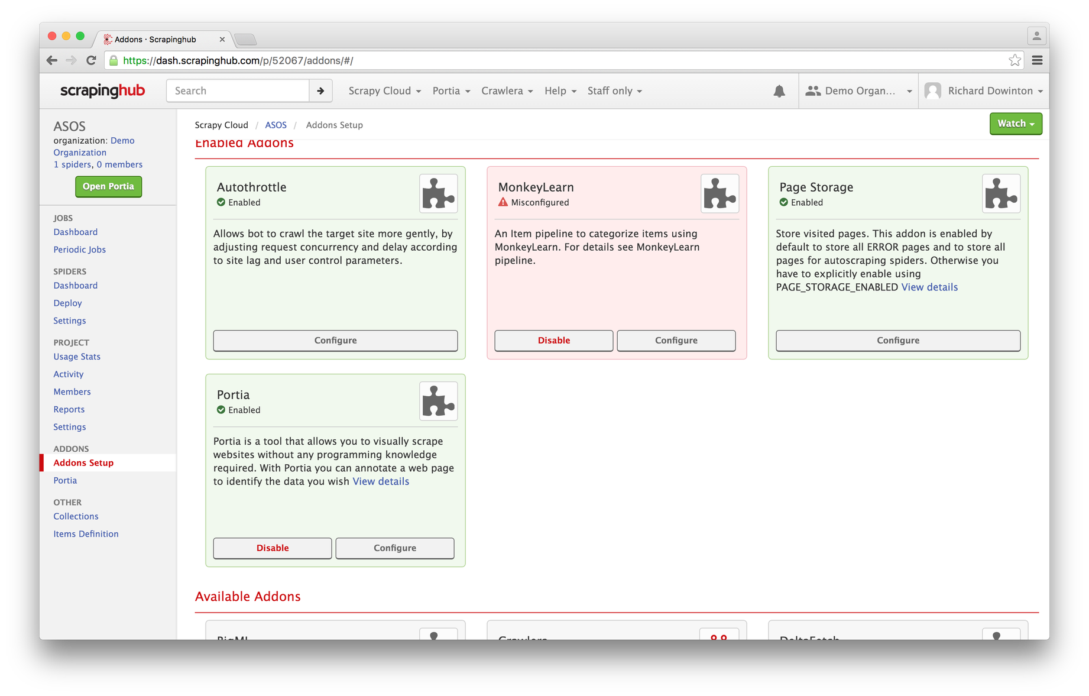Open Spiders Settings in sidebar
This screenshot has height=696, width=1089.
(70, 321)
